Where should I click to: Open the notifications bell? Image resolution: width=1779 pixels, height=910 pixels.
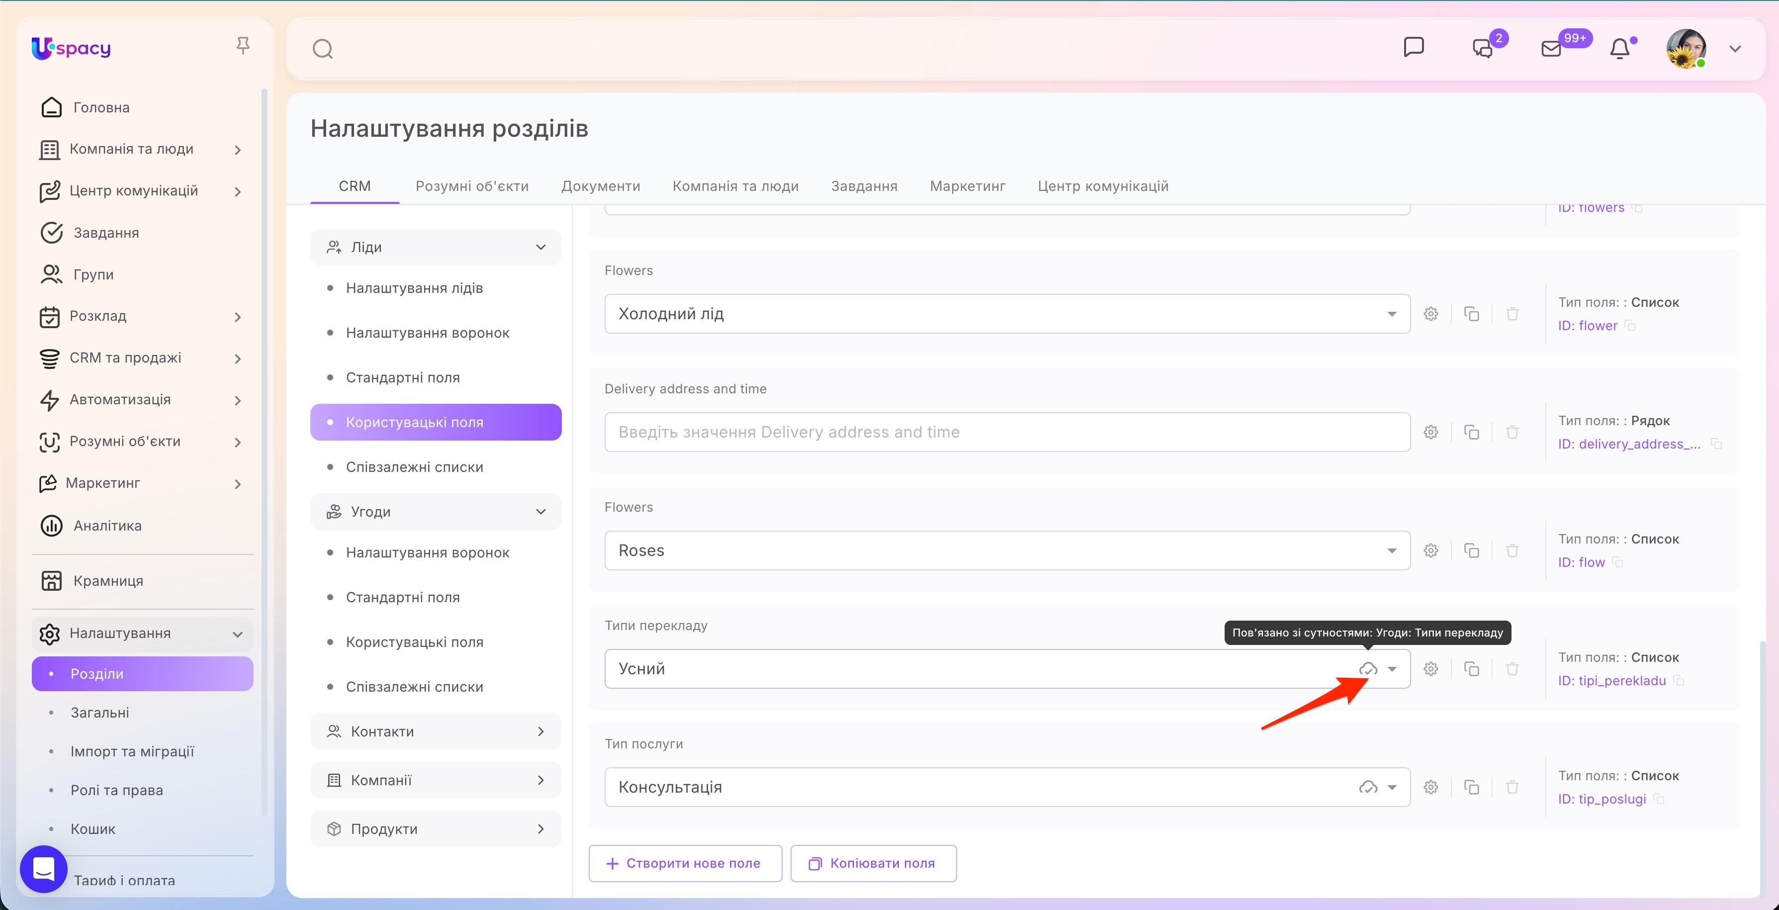click(1620, 48)
